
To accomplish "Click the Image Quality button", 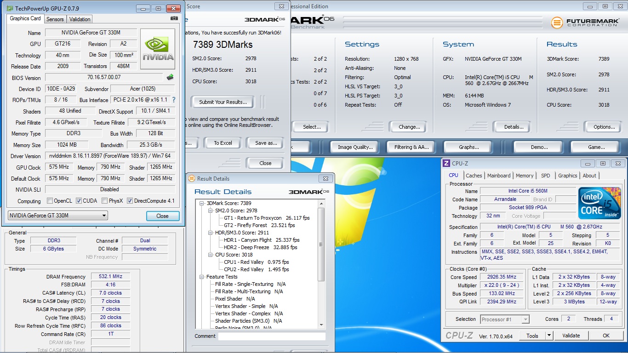I will click(x=355, y=147).
